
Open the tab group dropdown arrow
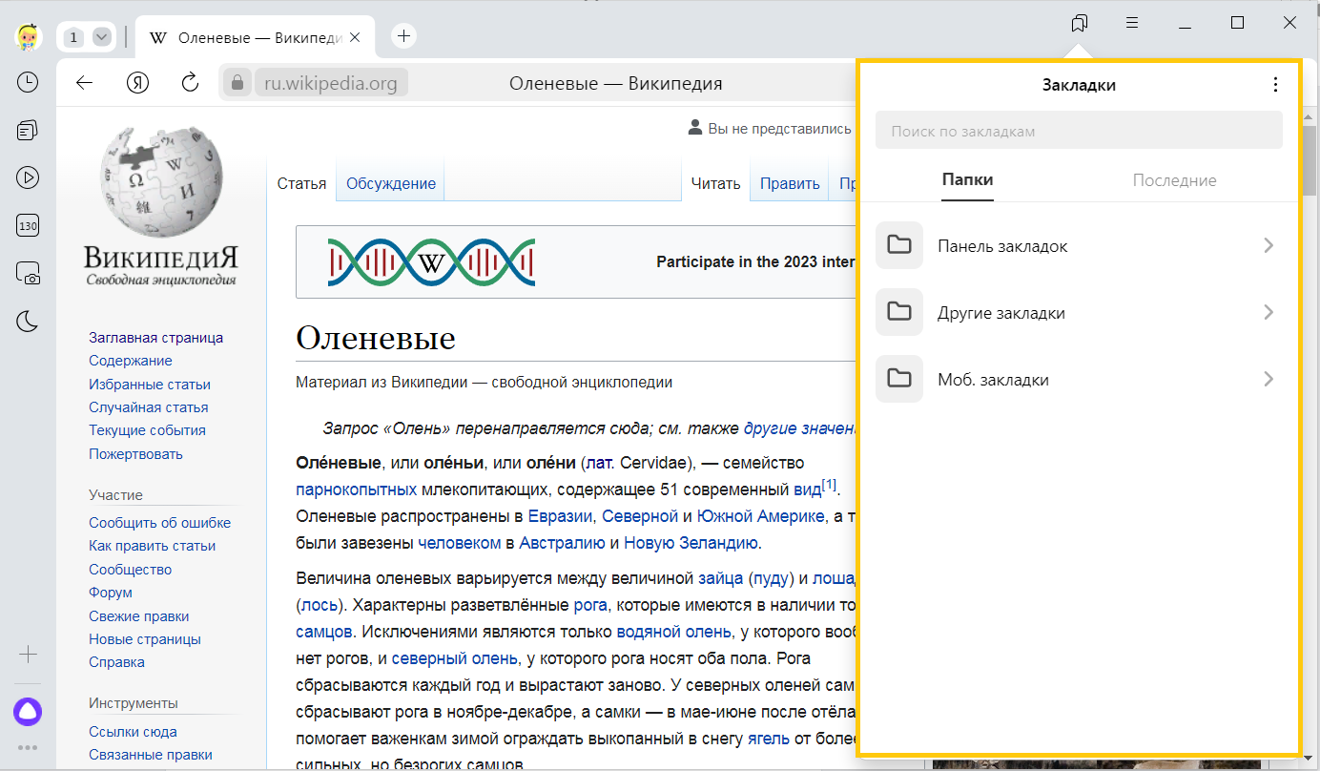(101, 37)
